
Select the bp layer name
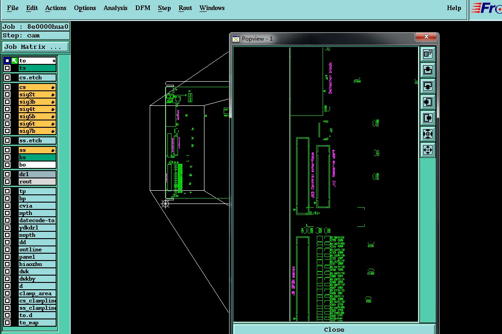[x=37, y=198]
